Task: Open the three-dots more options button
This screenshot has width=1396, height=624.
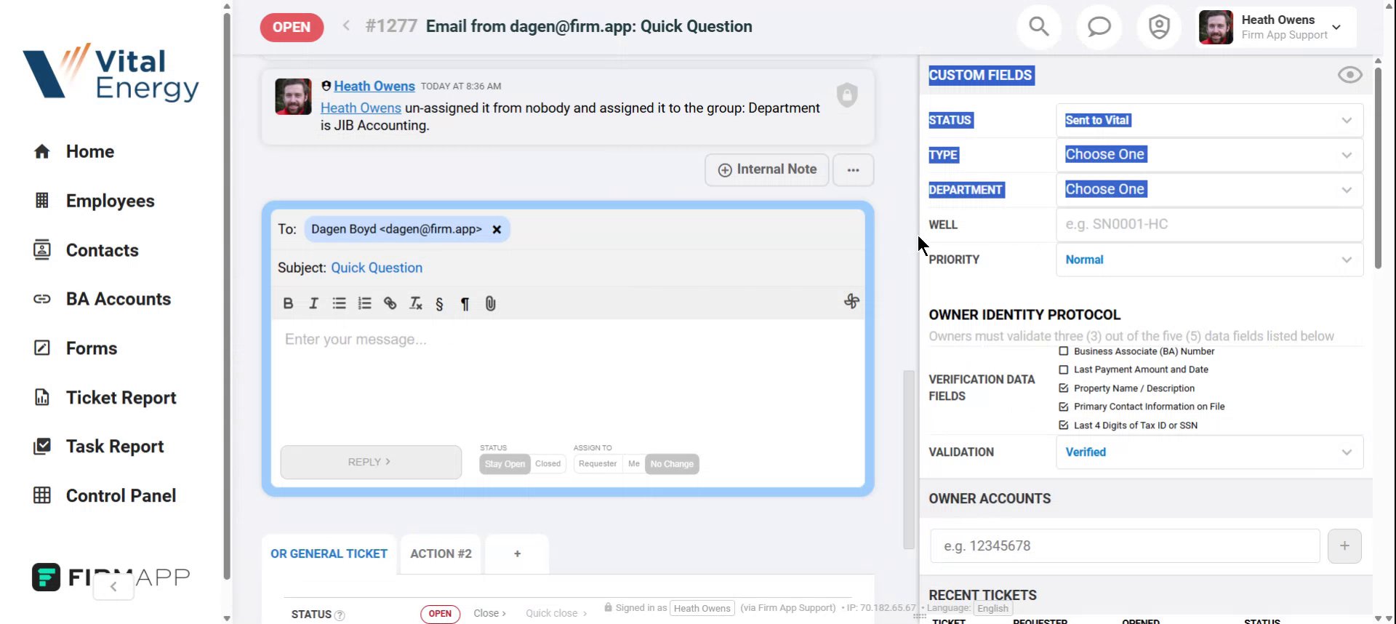Action: tap(853, 170)
